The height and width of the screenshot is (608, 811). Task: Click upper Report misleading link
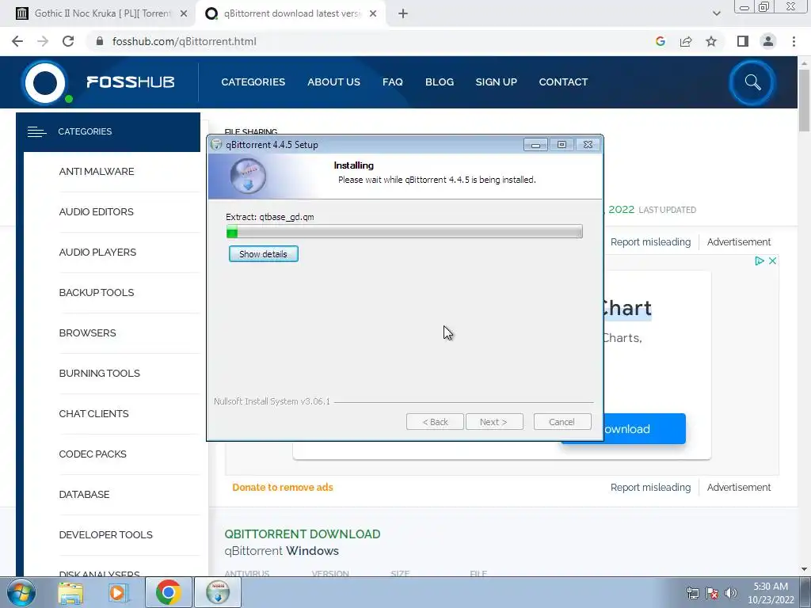pyautogui.click(x=650, y=242)
